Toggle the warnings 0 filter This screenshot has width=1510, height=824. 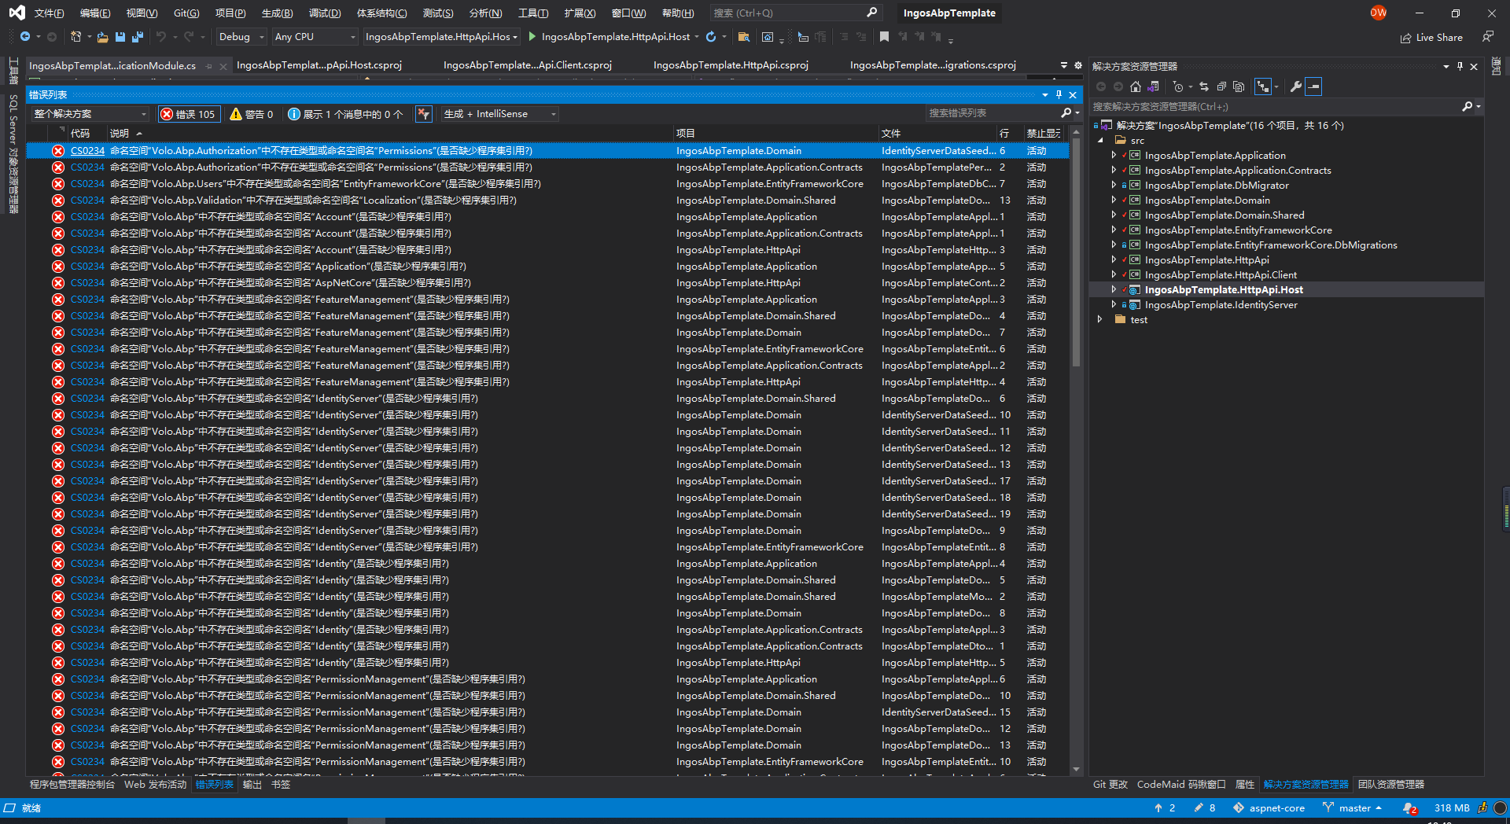click(252, 114)
